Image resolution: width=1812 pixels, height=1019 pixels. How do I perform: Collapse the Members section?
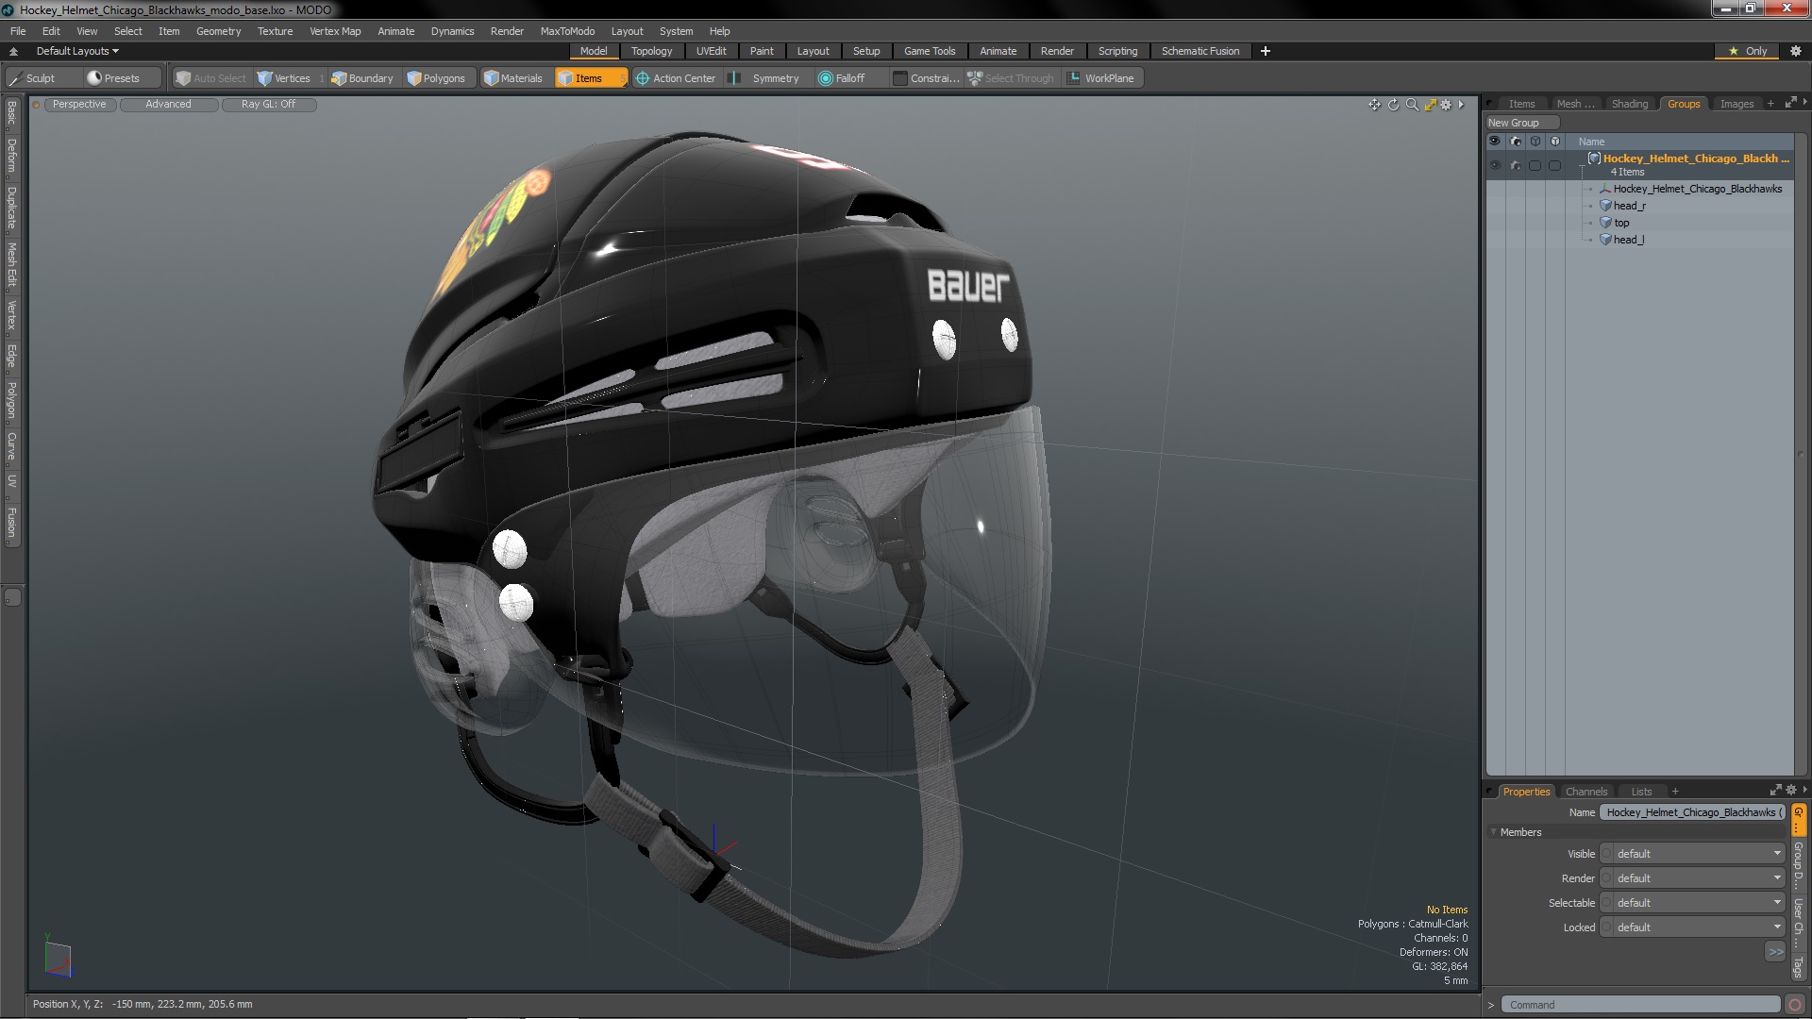(1494, 832)
